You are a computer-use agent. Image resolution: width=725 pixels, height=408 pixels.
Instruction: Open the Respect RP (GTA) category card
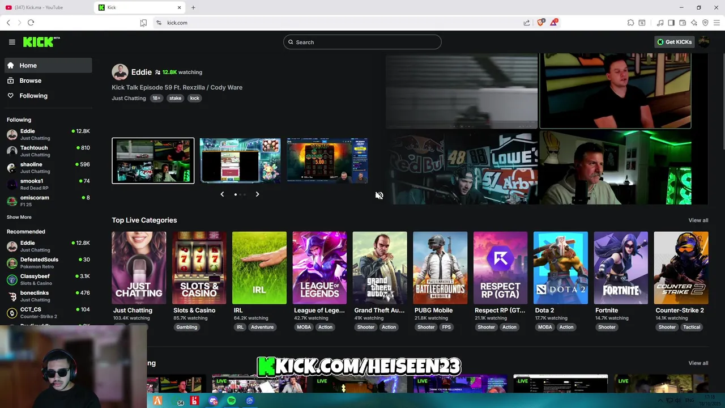point(501,268)
